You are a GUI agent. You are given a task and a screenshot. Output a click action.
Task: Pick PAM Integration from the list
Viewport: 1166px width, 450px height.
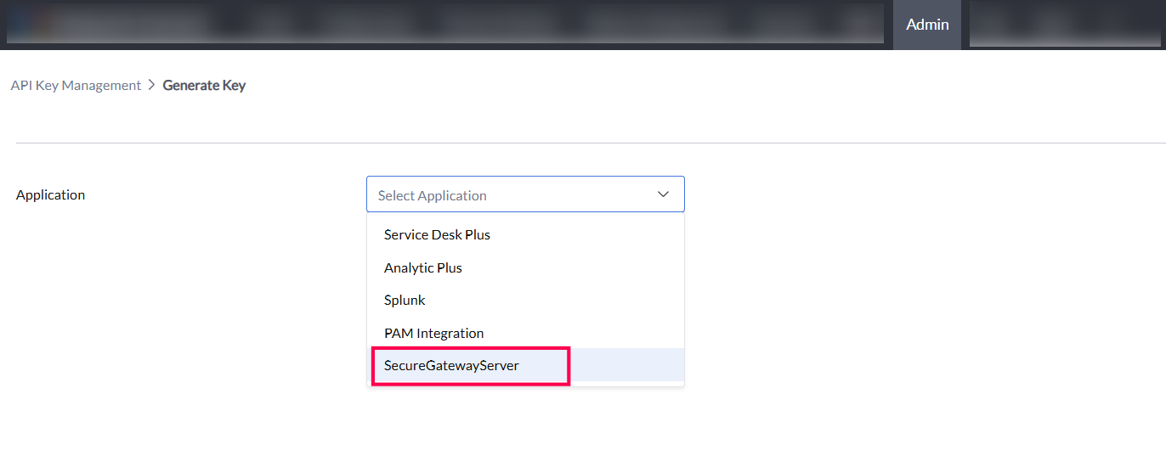[x=525, y=333]
